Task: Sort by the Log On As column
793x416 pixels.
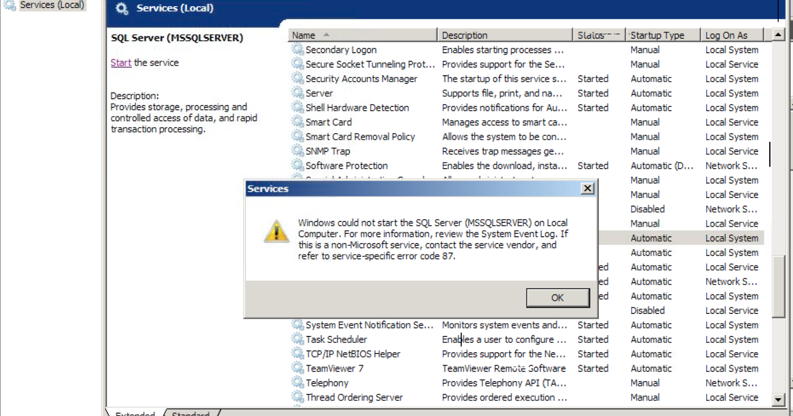Action: [732, 35]
